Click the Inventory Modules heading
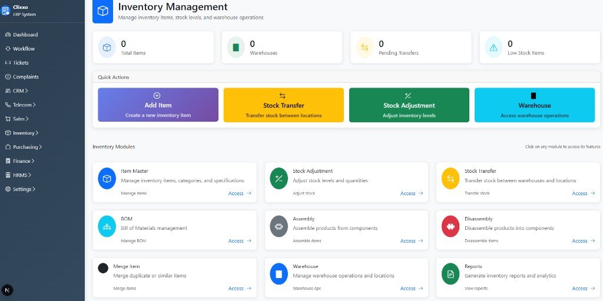Viewport: 603px width, 301px height. pyautogui.click(x=114, y=146)
